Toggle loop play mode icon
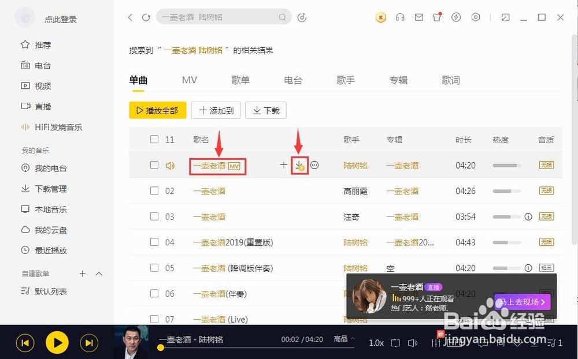The width and height of the screenshot is (578, 359). (x=395, y=343)
